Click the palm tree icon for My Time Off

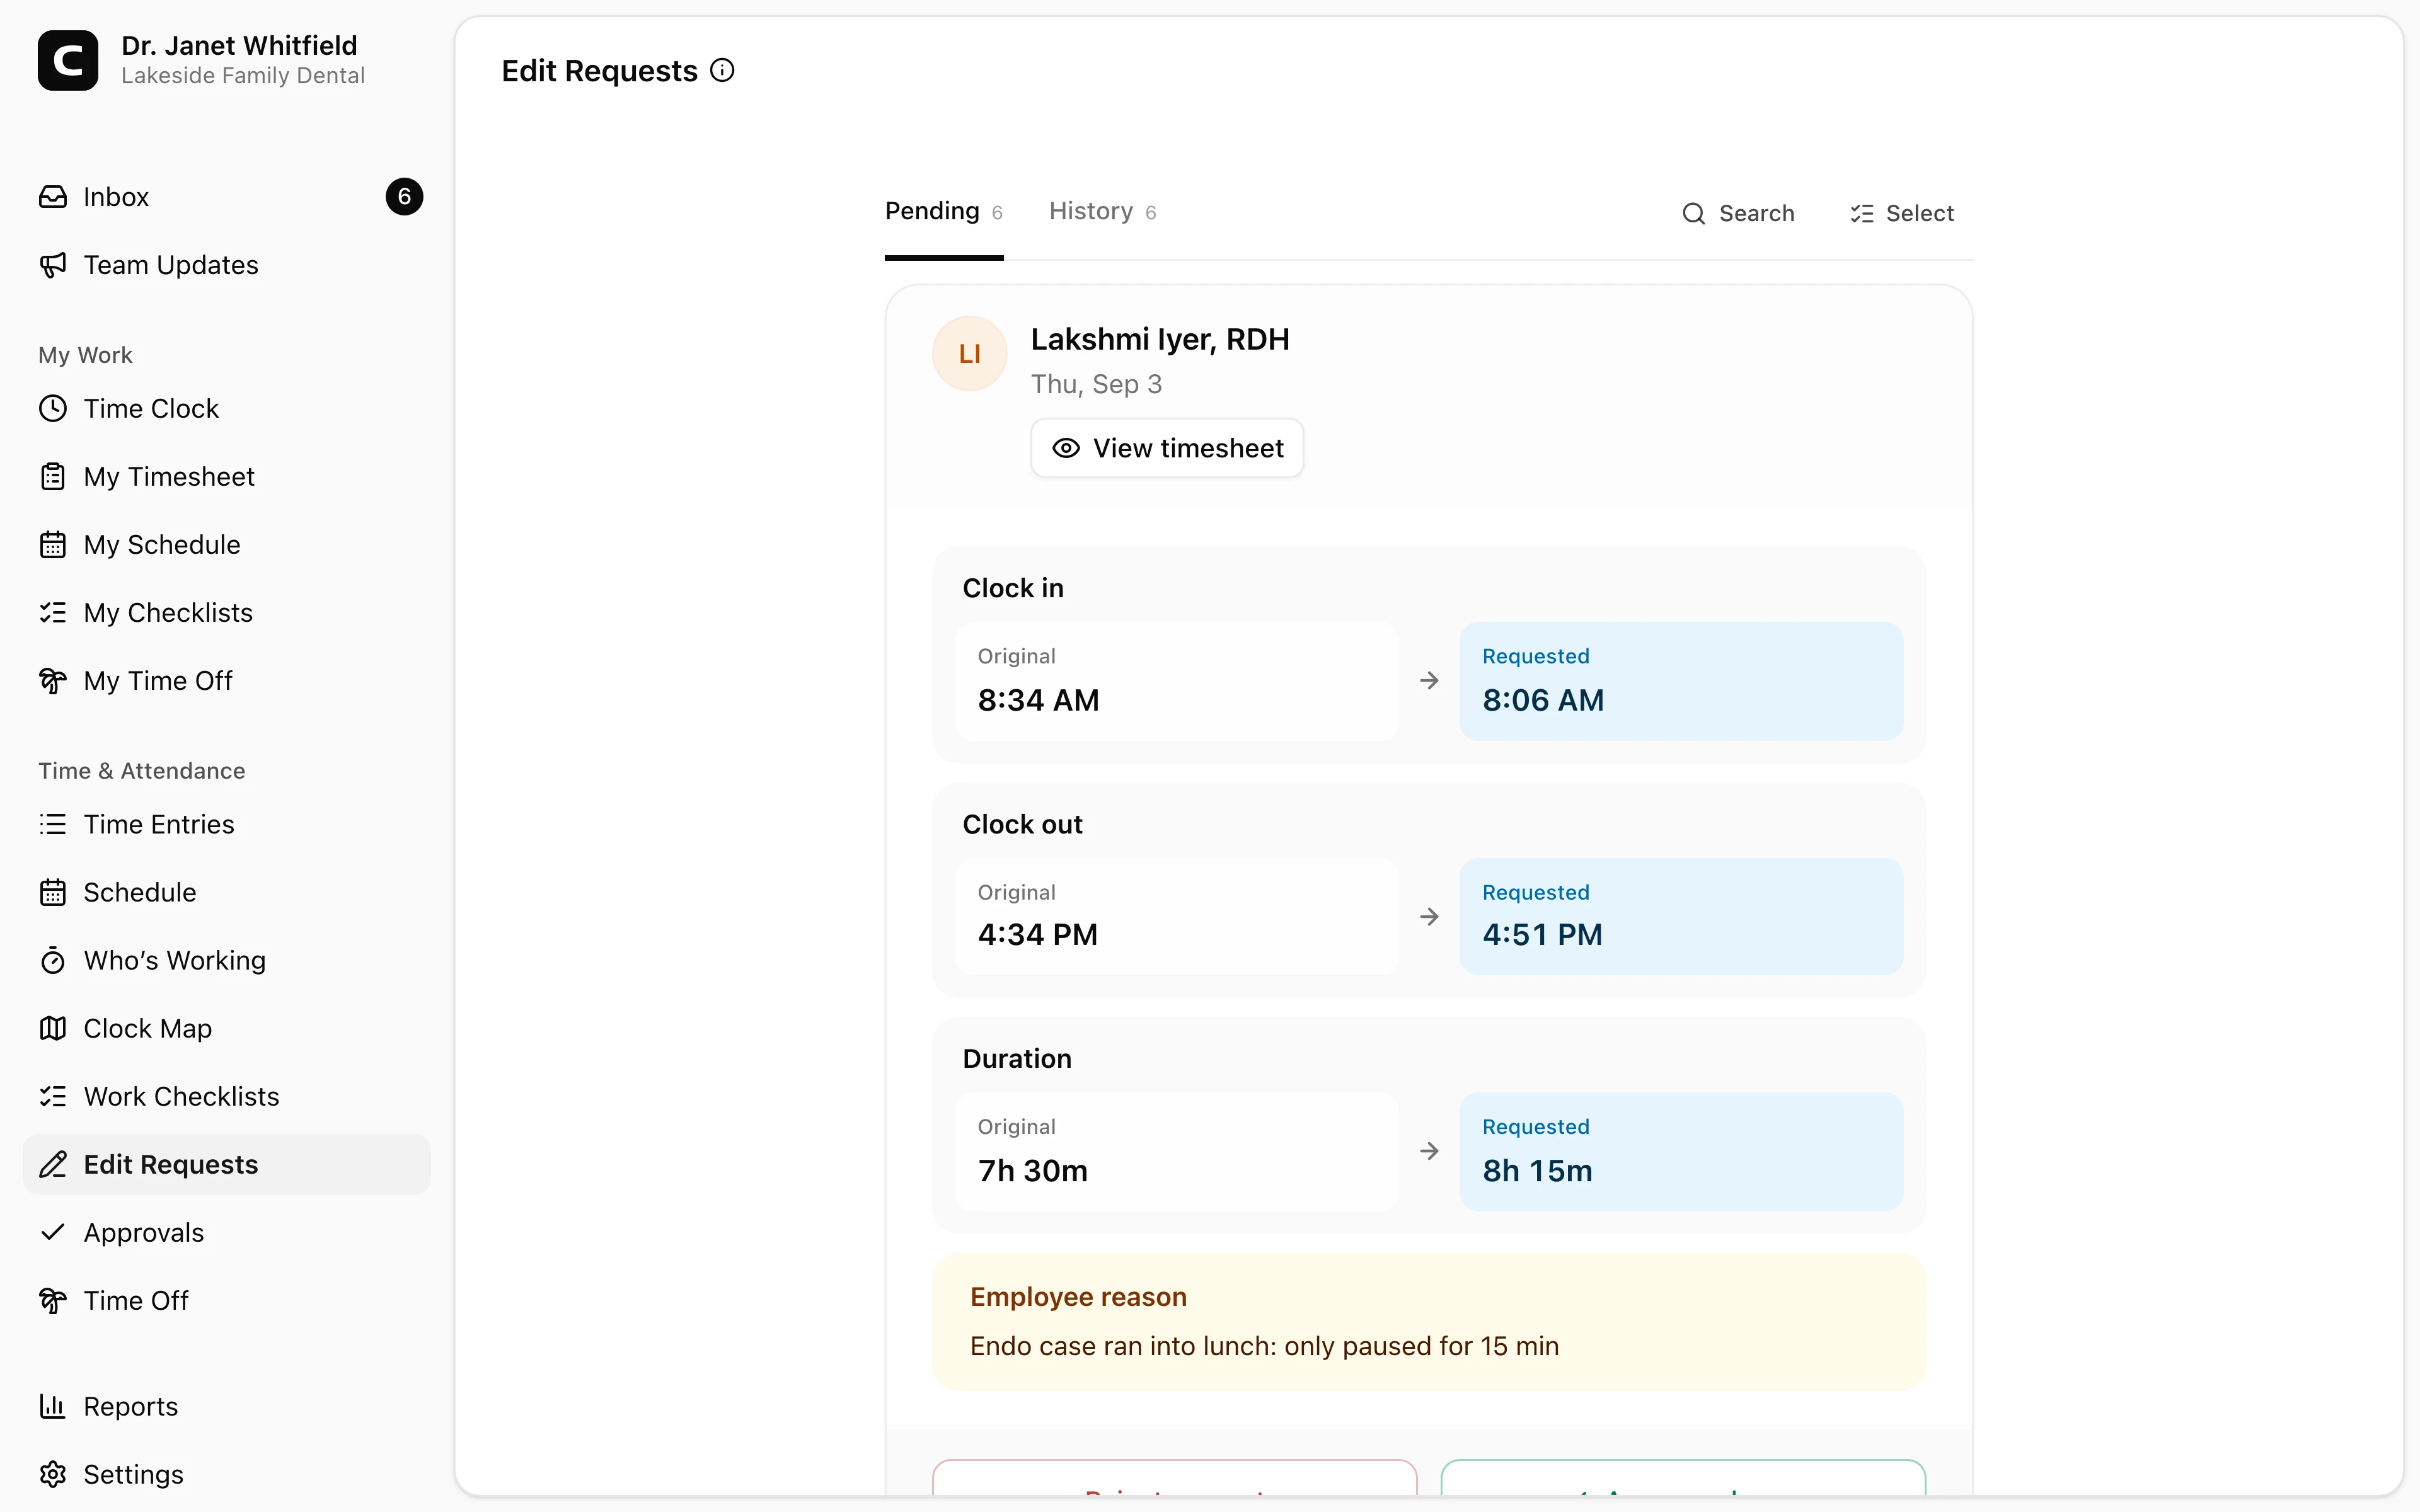click(53, 681)
